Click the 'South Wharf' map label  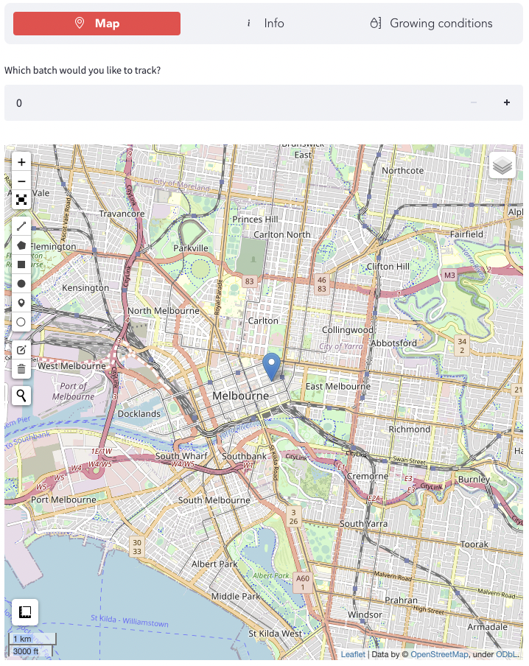point(181,456)
